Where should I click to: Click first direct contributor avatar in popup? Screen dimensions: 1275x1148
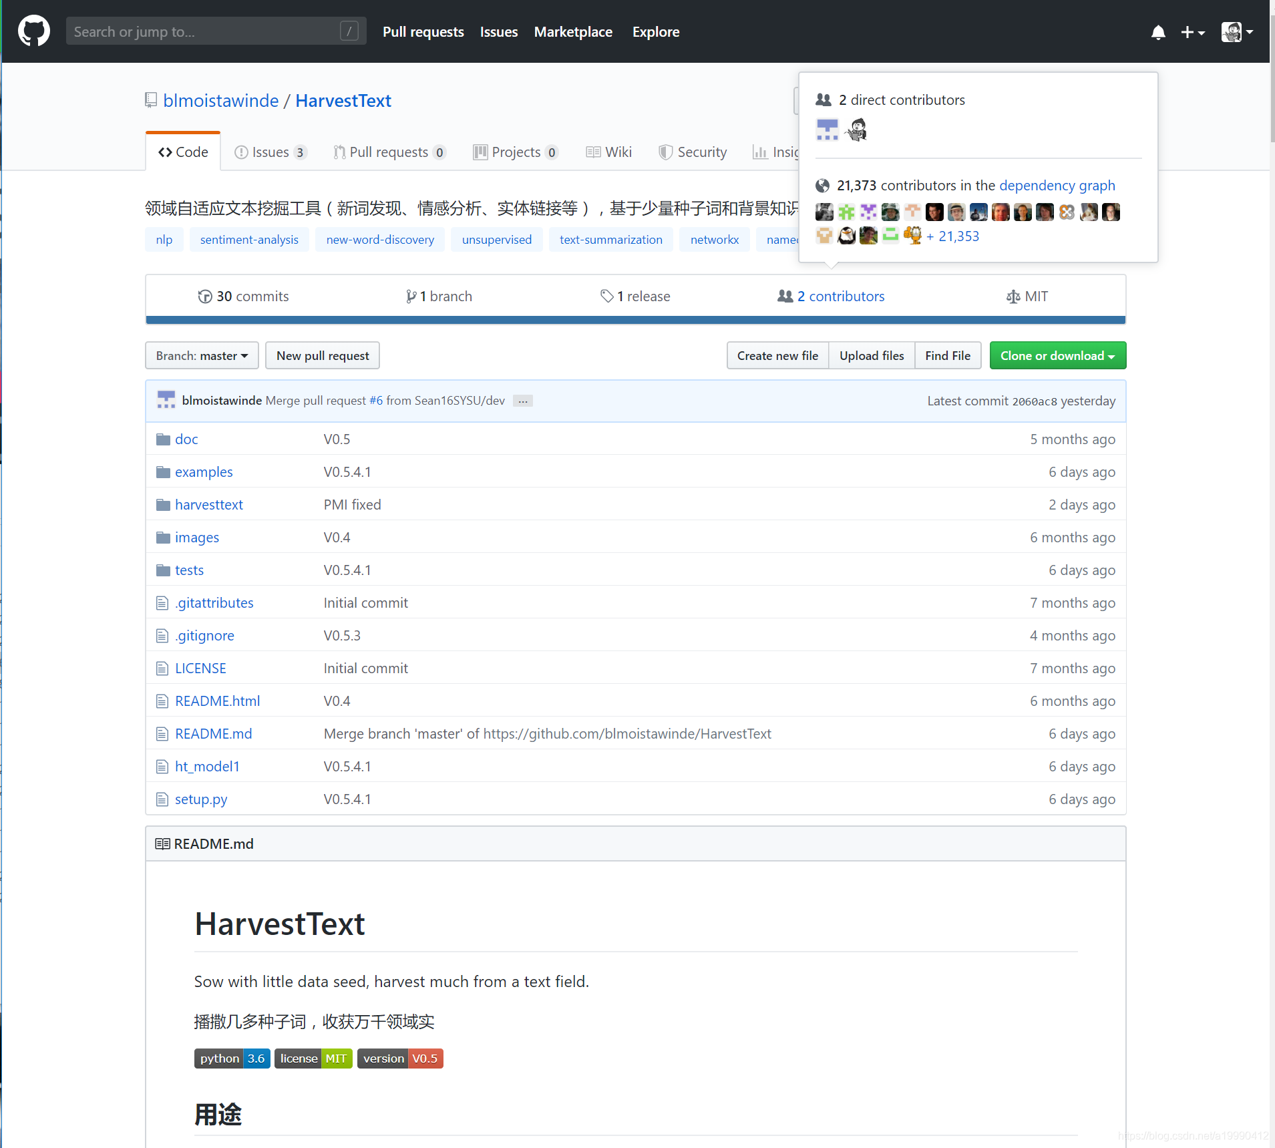(x=827, y=130)
